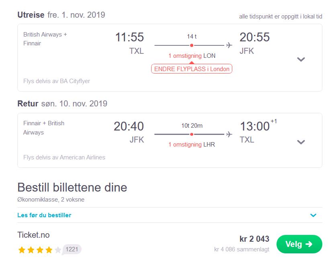Click the red stopover dot for LON

tap(192, 45)
